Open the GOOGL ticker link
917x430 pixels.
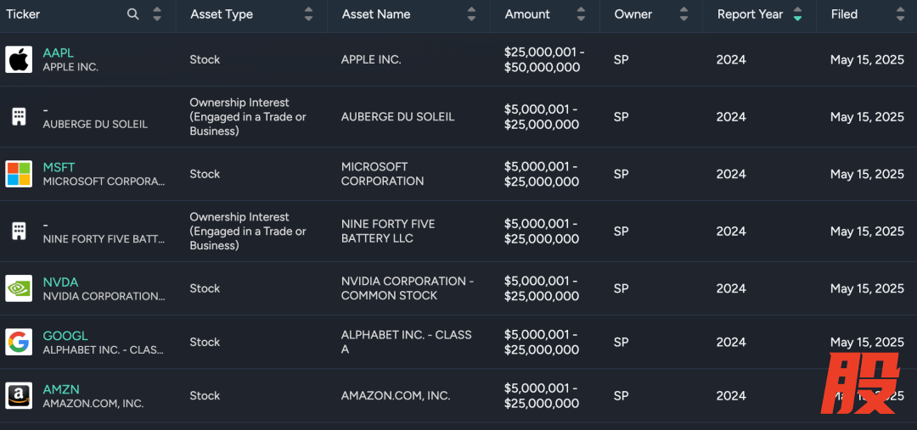[x=65, y=335]
